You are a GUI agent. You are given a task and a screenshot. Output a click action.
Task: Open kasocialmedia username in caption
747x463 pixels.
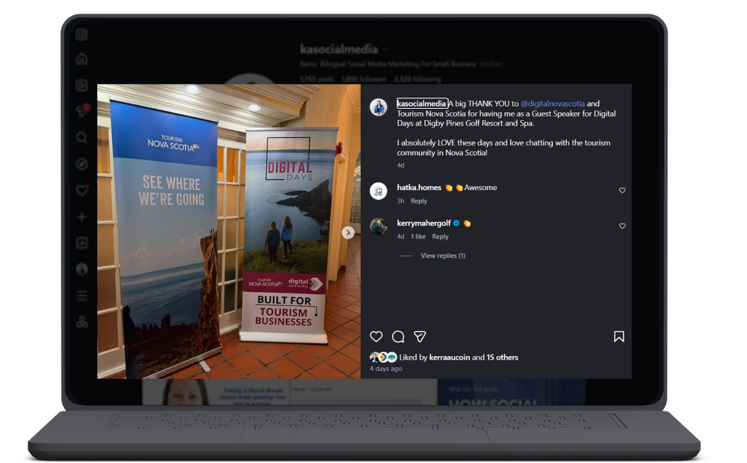tap(422, 104)
